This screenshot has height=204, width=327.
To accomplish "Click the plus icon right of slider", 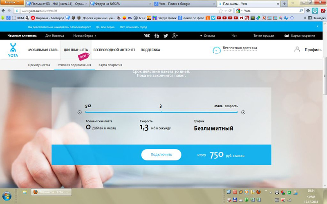I will click(x=243, y=113).
